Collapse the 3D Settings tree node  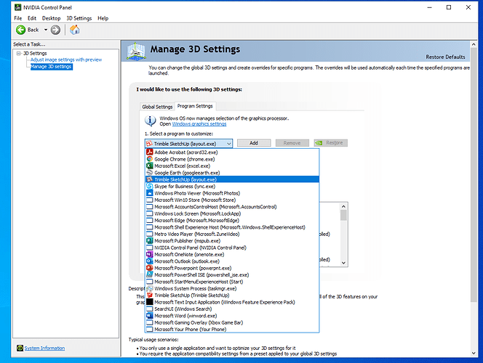(19, 53)
